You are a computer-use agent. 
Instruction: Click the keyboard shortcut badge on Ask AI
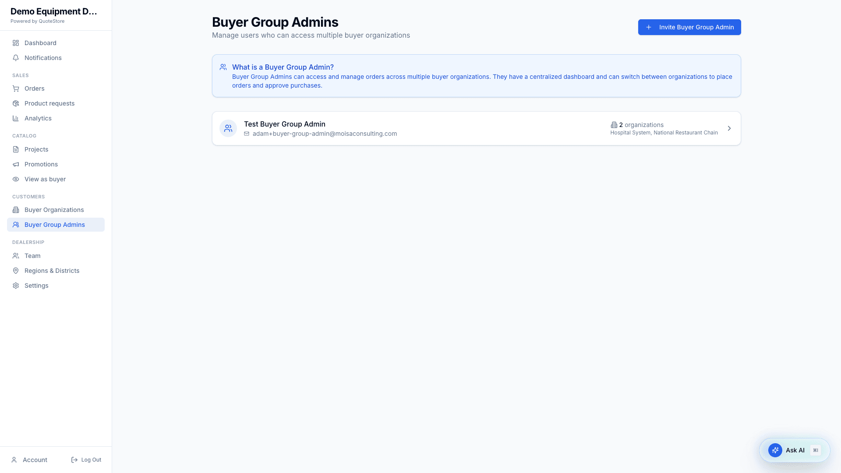pyautogui.click(x=816, y=450)
